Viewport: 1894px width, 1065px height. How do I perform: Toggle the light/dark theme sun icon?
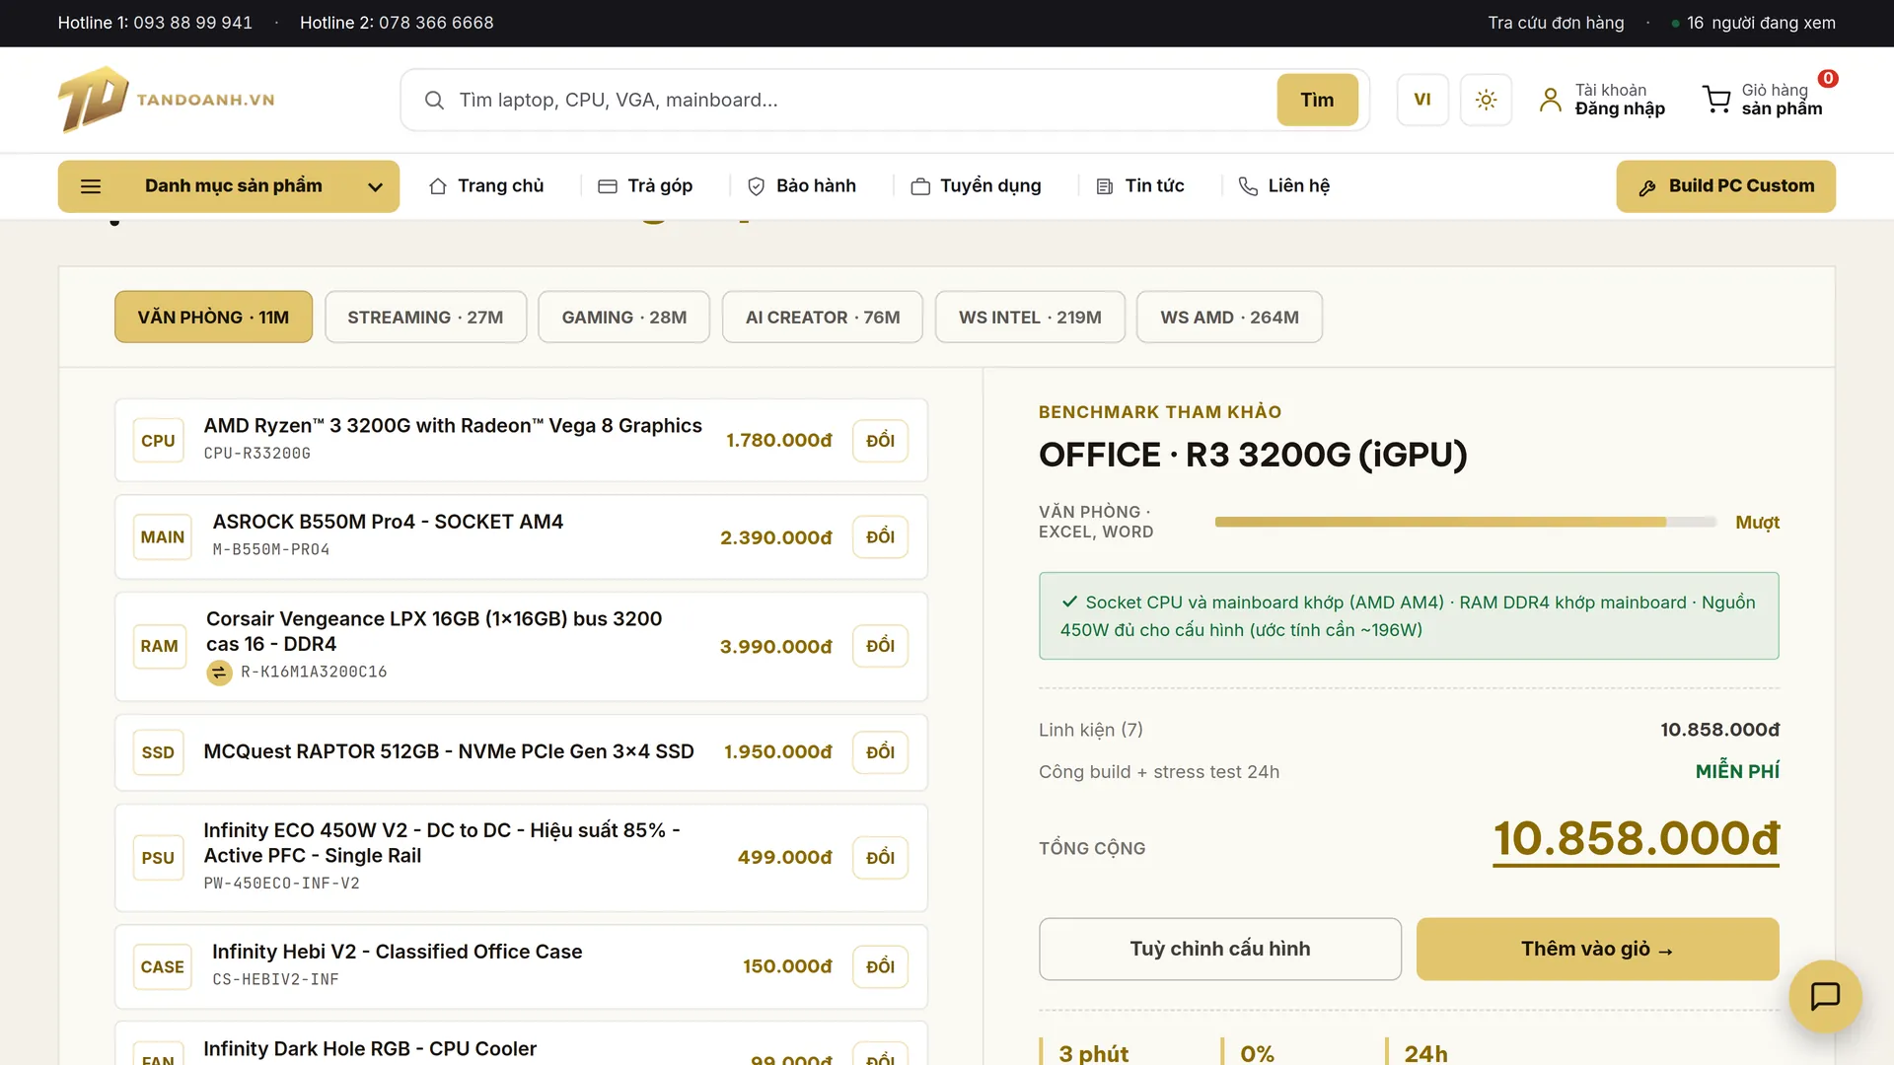pyautogui.click(x=1486, y=100)
